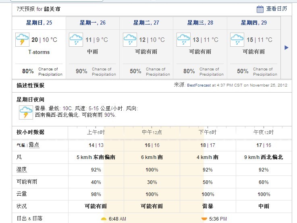Screen dimensions: 297x223
Task: Click the calendar icon beside 查看日历
Action: pos(260,9)
